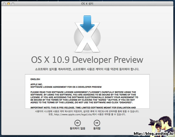Viewport: 175px width, 137px height.
Task: Click the ENGLISH heading in license text
Action: coord(35,79)
